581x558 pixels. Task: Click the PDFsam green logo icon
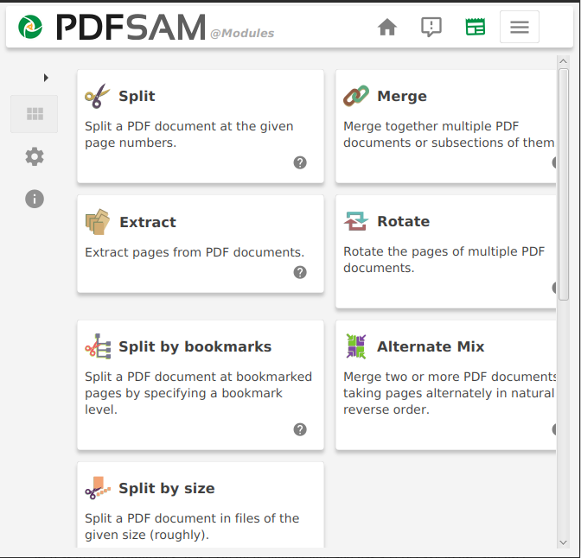(x=30, y=27)
